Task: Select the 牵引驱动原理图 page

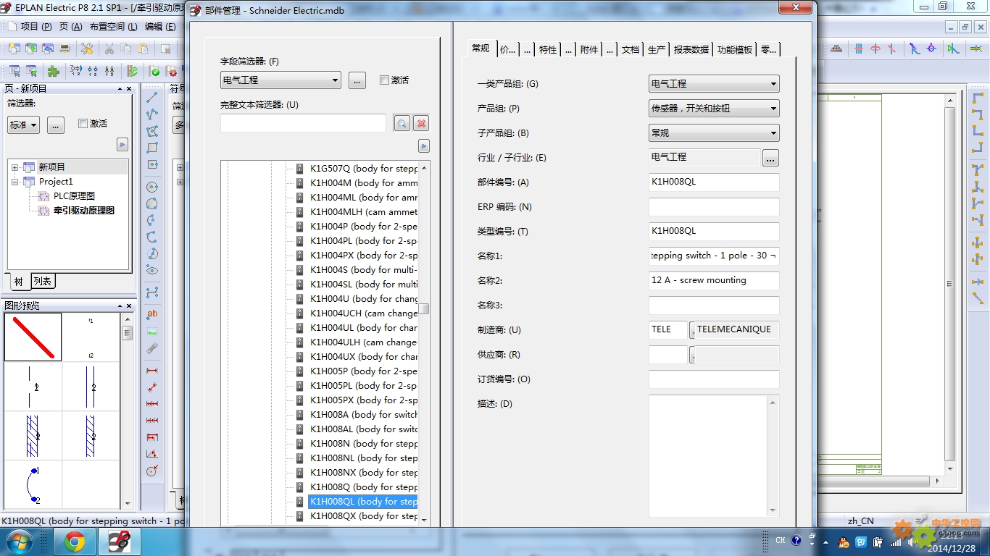Action: pyautogui.click(x=84, y=211)
